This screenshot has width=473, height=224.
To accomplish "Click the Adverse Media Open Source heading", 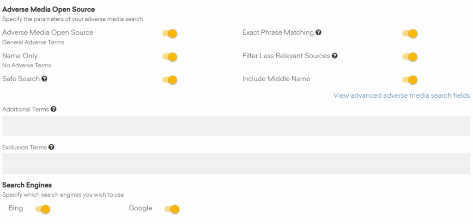I will pyautogui.click(x=49, y=9).
